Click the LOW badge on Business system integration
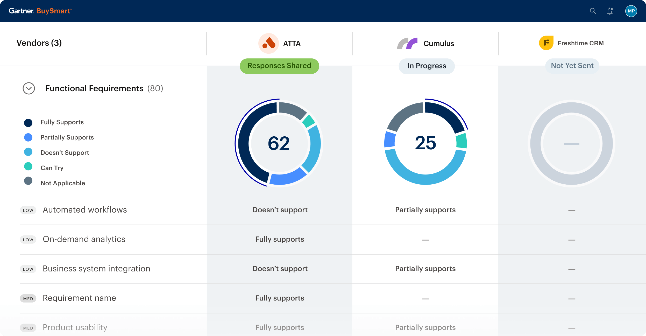This screenshot has height=336, width=646. tap(28, 269)
